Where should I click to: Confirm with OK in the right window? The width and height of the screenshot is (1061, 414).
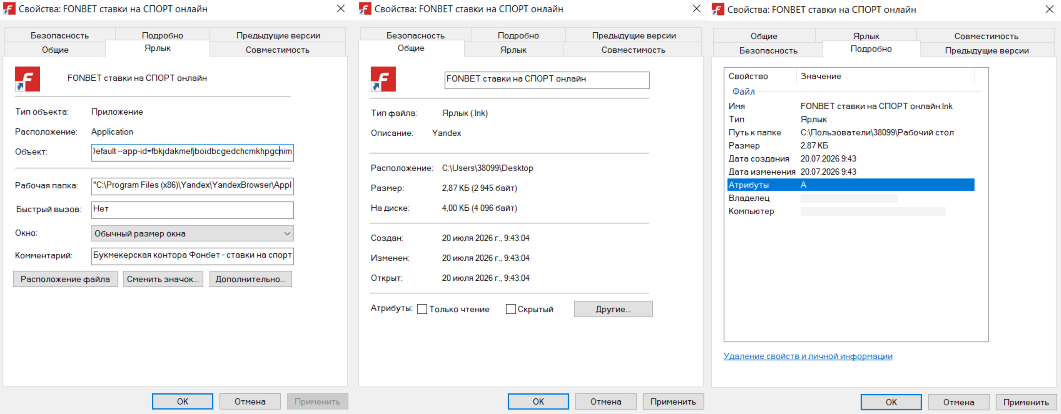[891, 402]
